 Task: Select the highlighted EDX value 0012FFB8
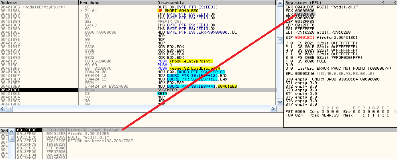[305, 14]
